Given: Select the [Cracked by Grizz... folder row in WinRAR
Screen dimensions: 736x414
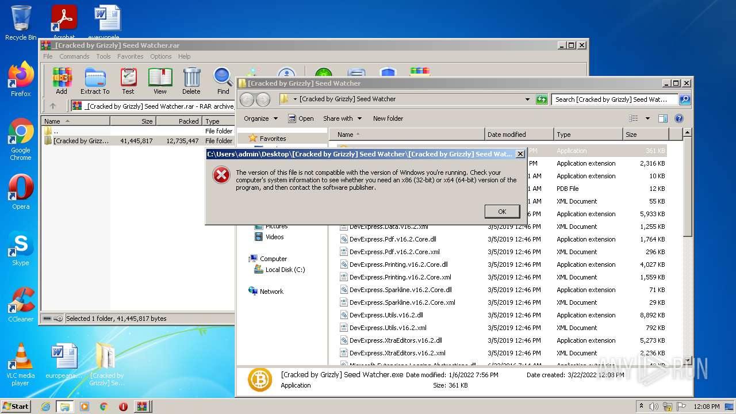Looking at the screenshot, I should click(x=138, y=141).
